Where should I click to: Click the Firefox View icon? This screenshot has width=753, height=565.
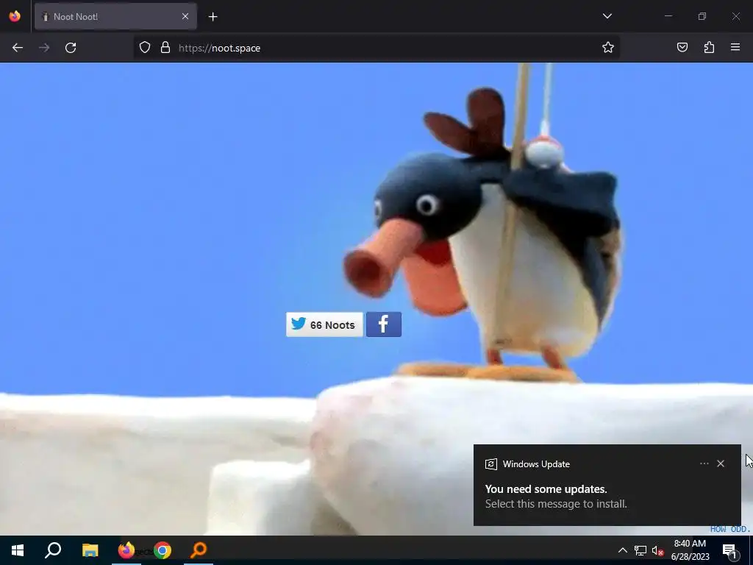tap(15, 16)
